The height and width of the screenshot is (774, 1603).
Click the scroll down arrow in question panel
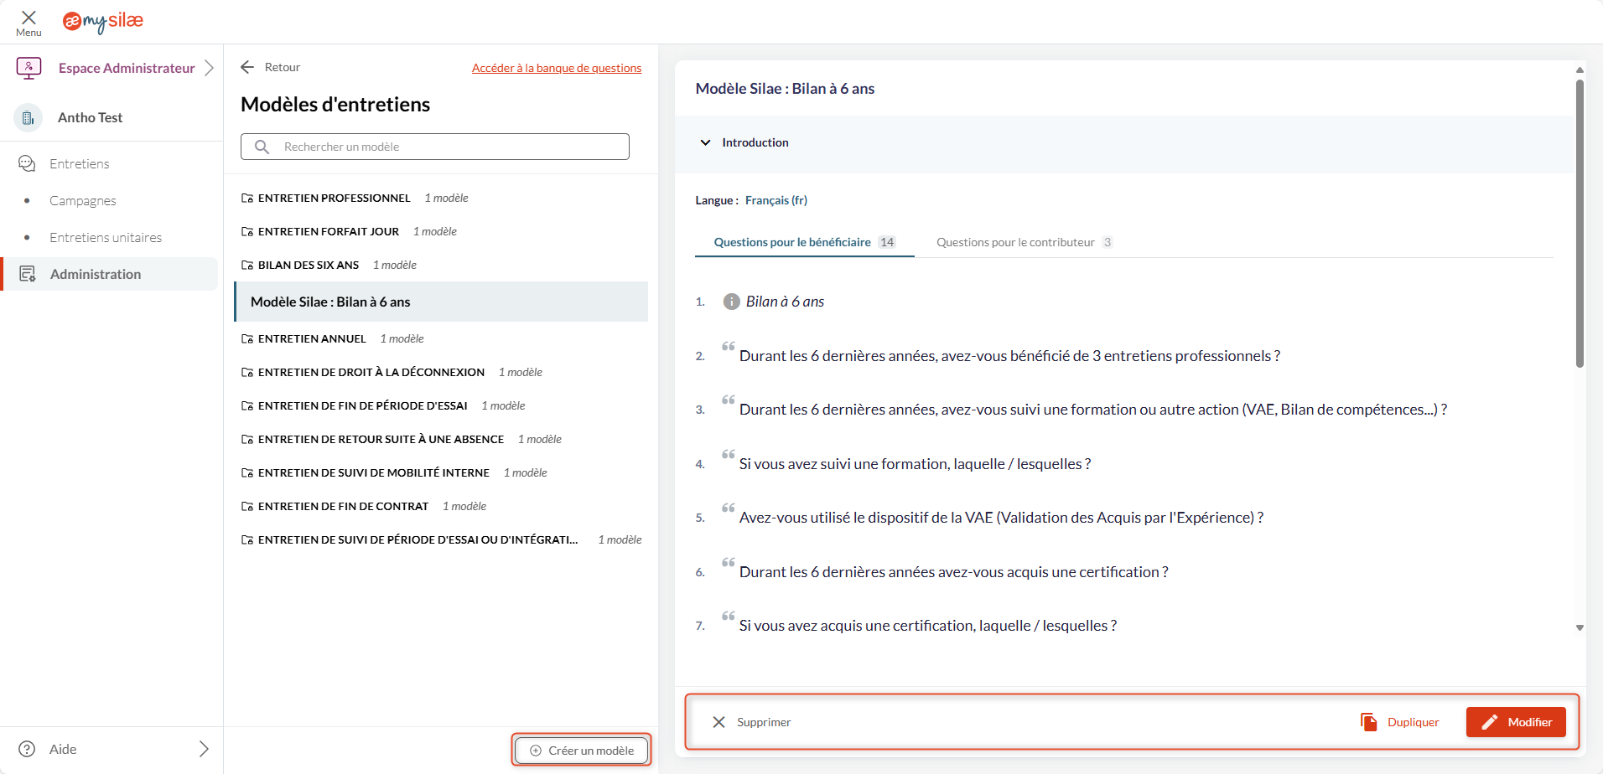coord(1580,627)
